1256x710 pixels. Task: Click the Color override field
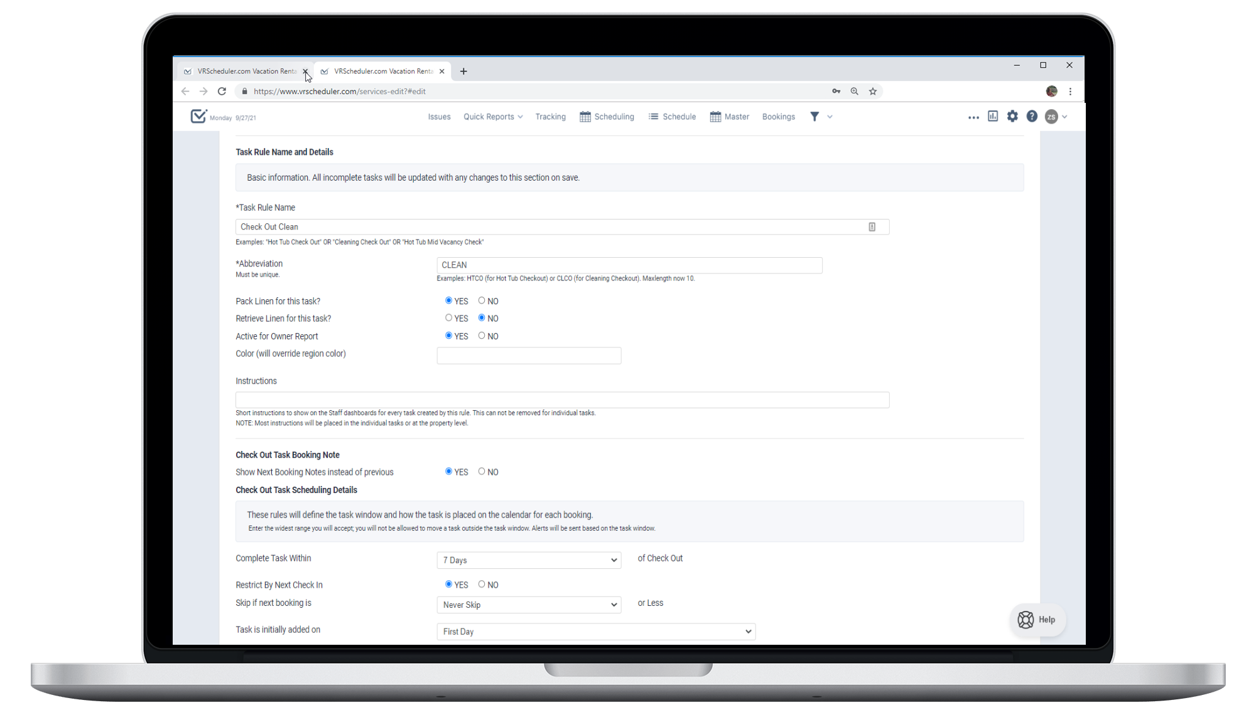pyautogui.click(x=529, y=356)
